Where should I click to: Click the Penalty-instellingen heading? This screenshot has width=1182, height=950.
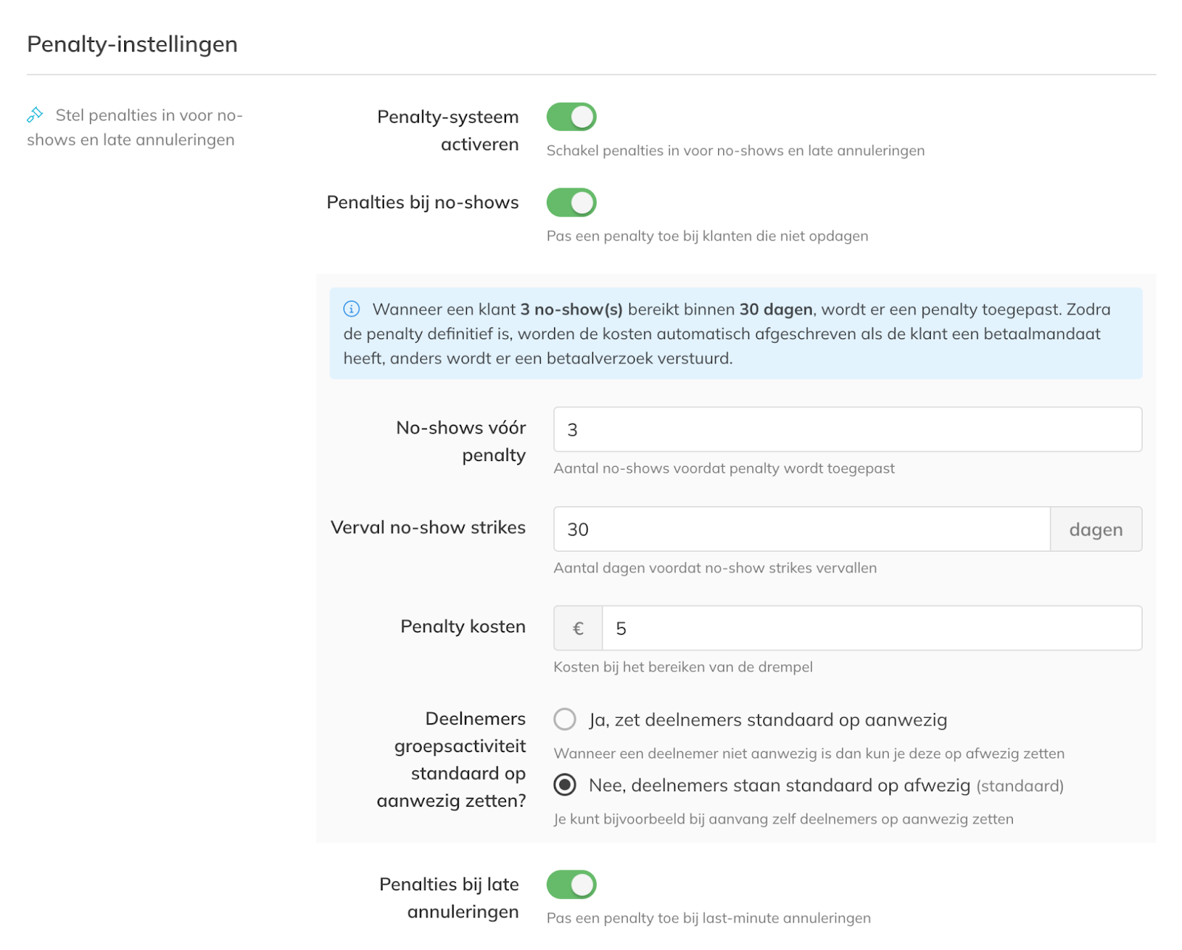click(x=132, y=44)
